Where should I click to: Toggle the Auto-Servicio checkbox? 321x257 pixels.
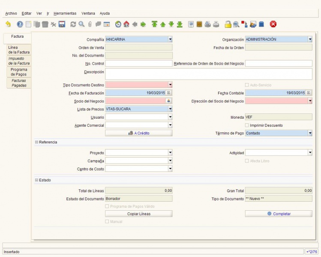tap(247, 85)
